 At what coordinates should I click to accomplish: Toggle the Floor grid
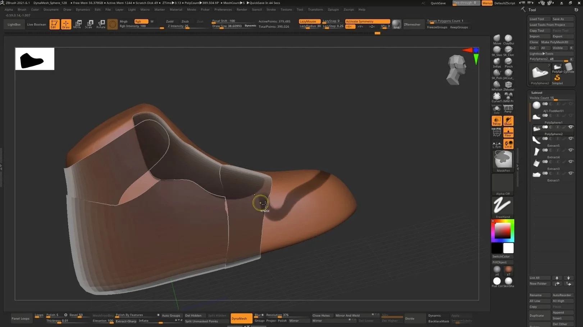point(508,132)
